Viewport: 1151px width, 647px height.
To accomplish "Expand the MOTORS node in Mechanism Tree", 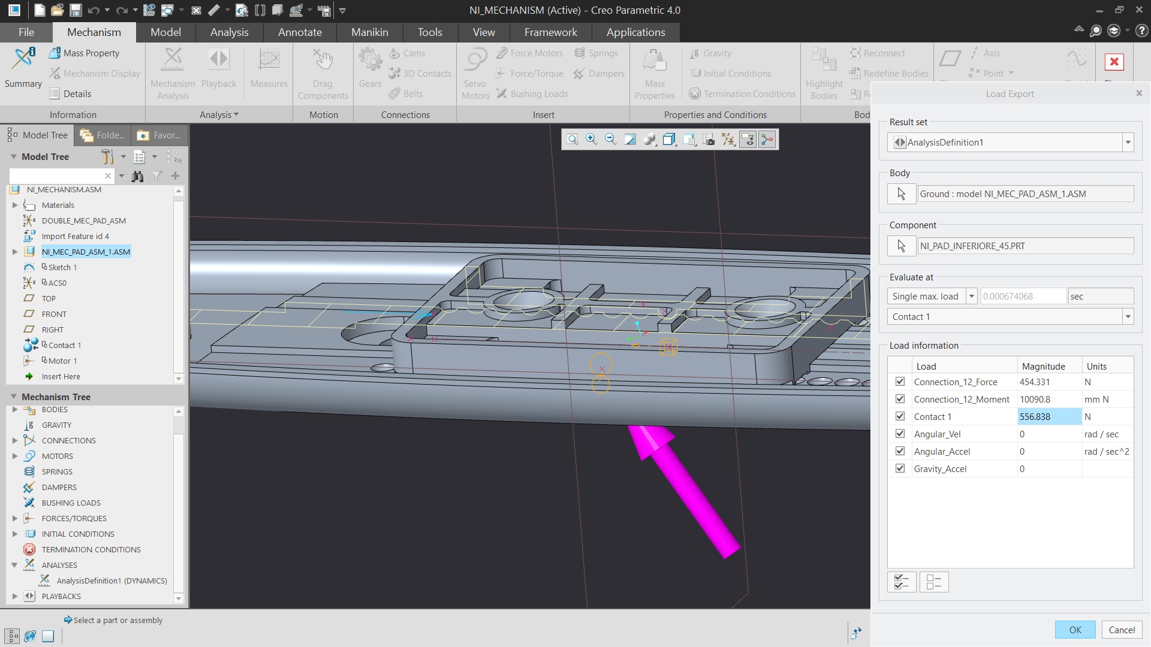I will [x=15, y=456].
